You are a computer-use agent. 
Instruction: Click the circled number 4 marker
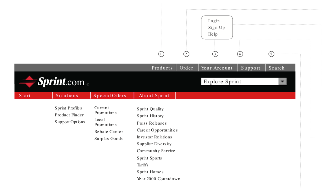tap(240, 54)
